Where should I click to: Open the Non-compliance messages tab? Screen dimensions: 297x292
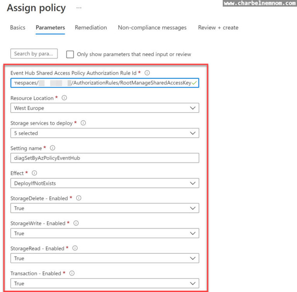[x=152, y=28]
